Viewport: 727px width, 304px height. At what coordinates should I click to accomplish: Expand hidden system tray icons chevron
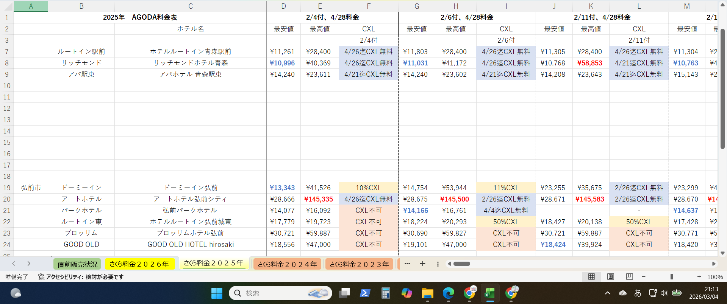pyautogui.click(x=608, y=293)
